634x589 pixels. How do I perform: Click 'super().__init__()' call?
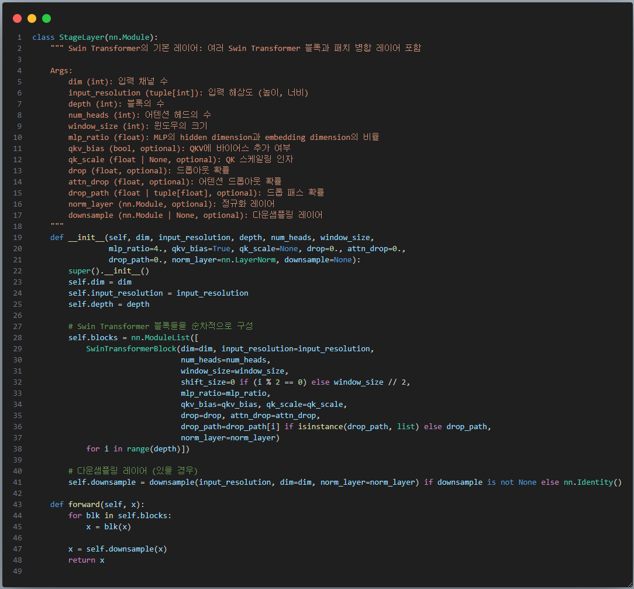tap(109, 271)
